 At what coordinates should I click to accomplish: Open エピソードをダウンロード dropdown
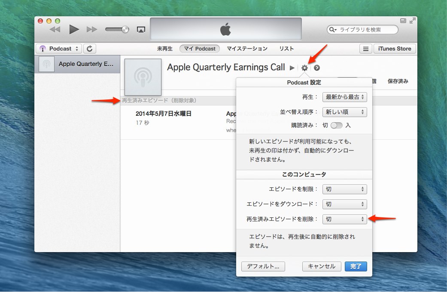[344, 204]
